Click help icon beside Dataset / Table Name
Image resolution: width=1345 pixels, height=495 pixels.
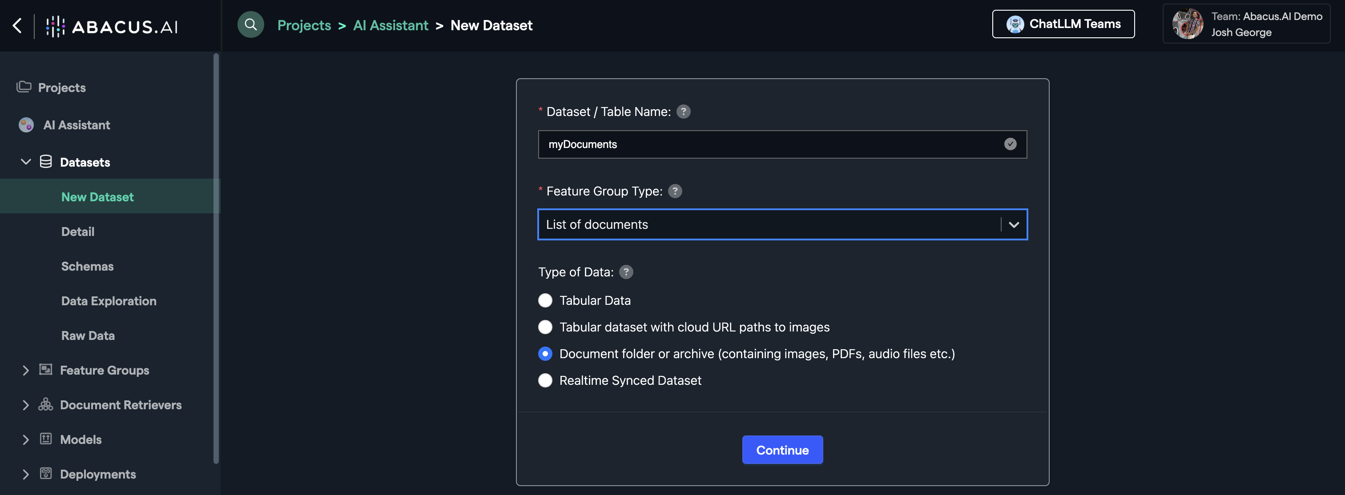click(683, 112)
